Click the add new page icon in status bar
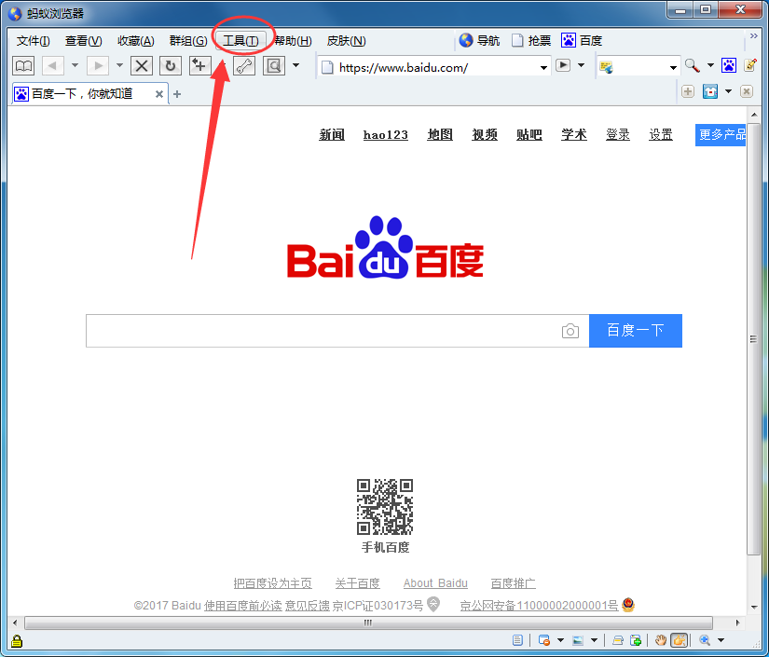 (636, 640)
